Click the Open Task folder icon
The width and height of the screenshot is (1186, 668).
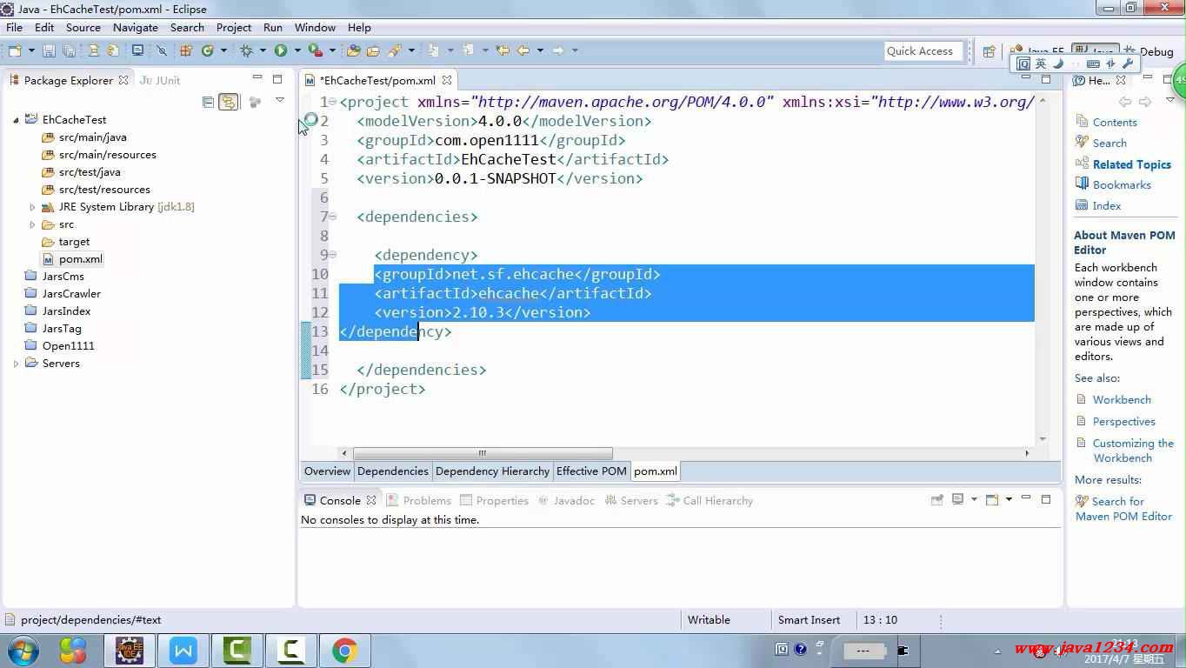point(373,50)
